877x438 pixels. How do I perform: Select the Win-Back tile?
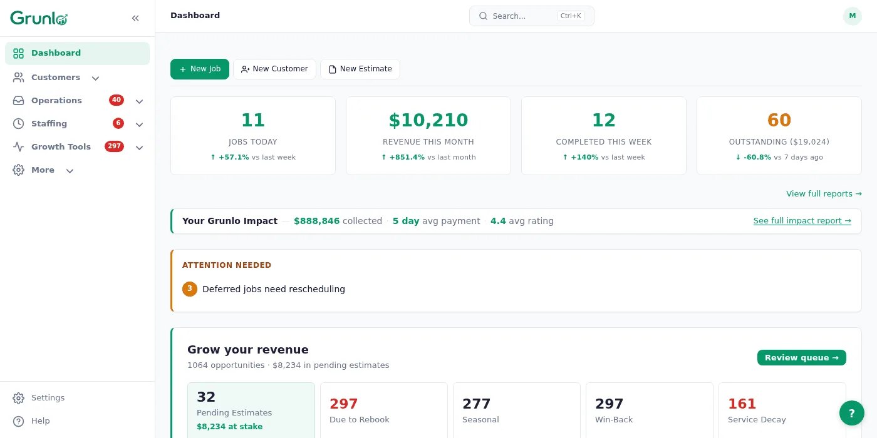tap(650, 410)
